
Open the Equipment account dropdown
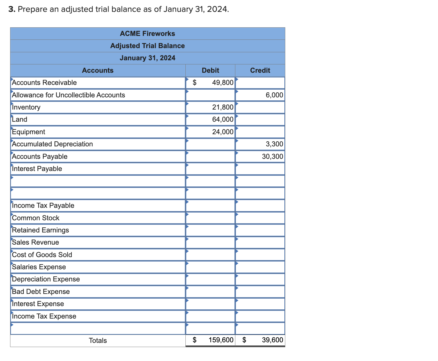pyautogui.click(x=98, y=132)
